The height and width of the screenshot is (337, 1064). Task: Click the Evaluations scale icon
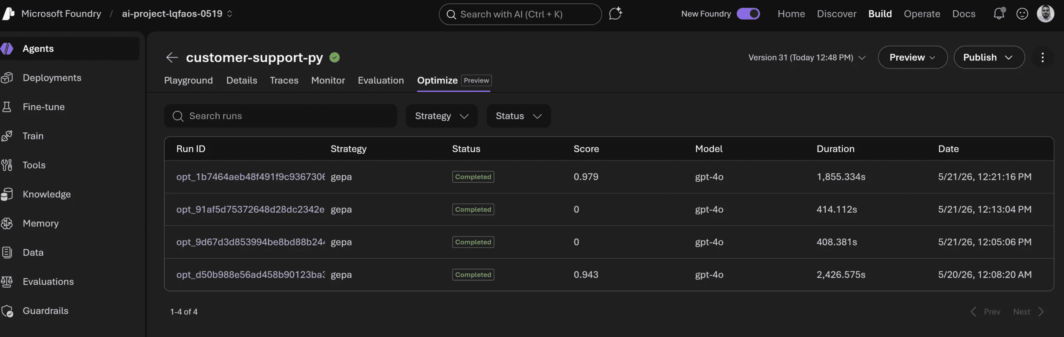click(x=7, y=282)
